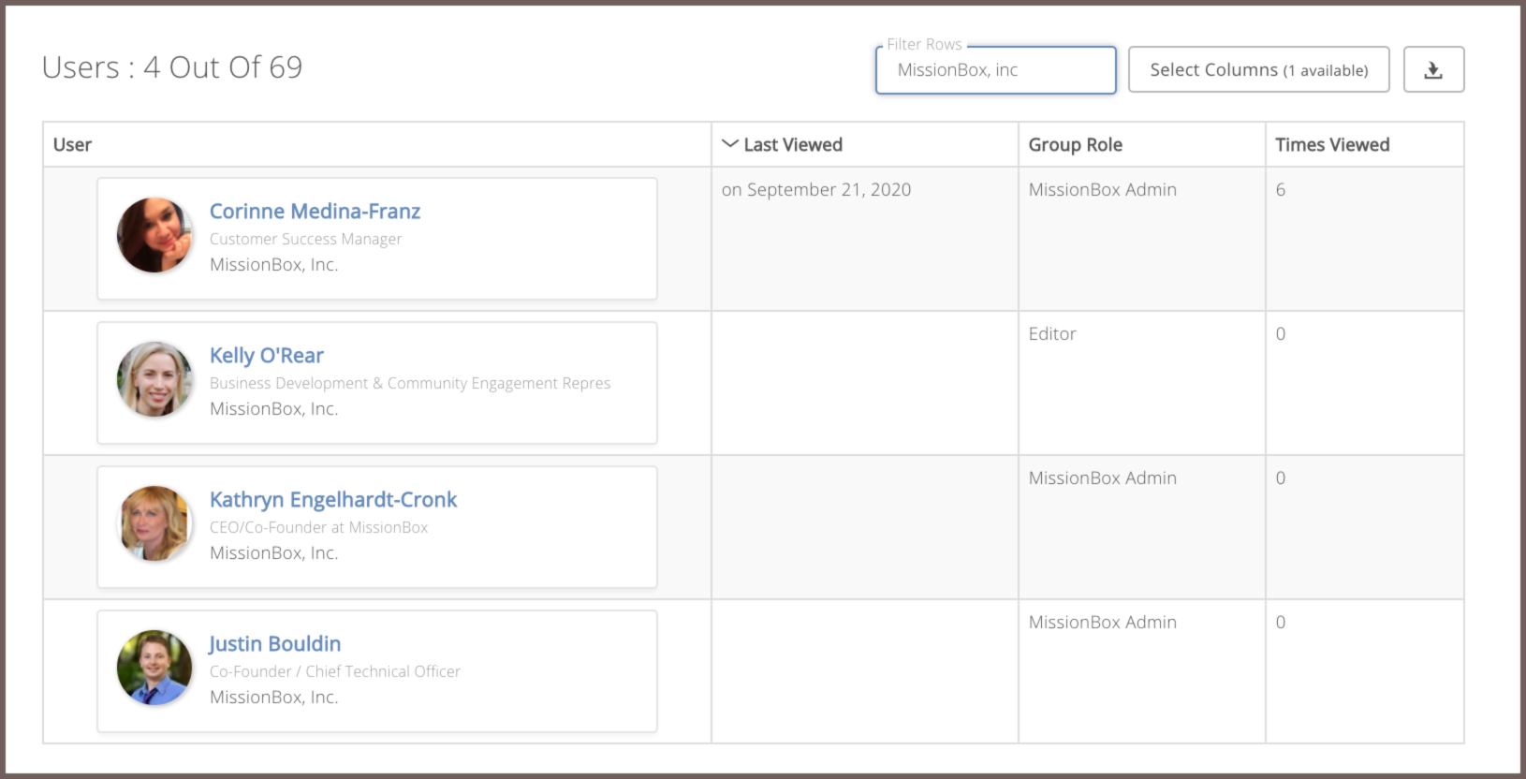
Task: Click 'Users : 4 Out Of 69' heading
Action: coord(172,67)
